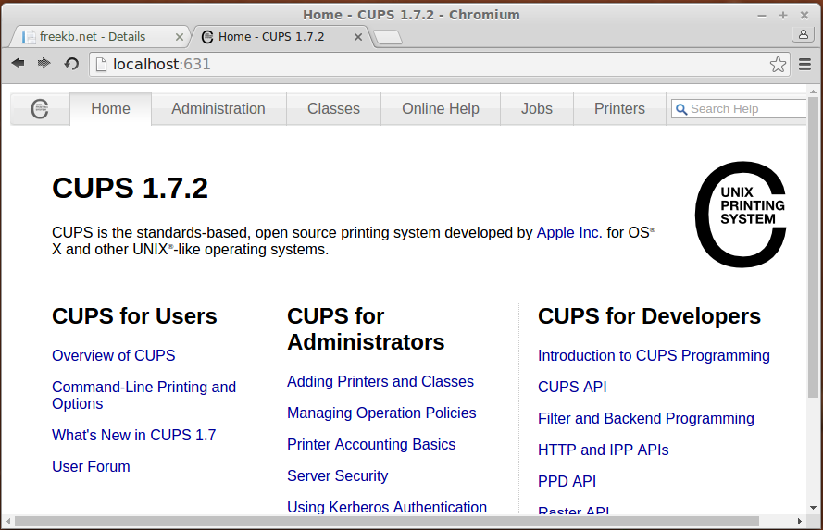Bookmark page using the star icon
This screenshot has height=530, width=823.
pos(778,65)
